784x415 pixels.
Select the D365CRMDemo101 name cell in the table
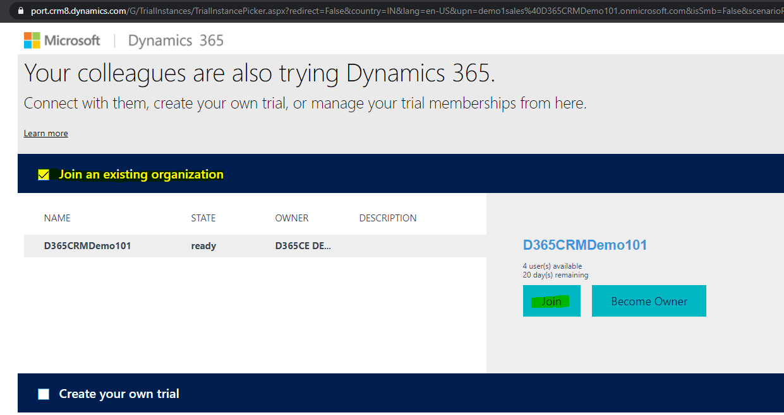coord(87,246)
